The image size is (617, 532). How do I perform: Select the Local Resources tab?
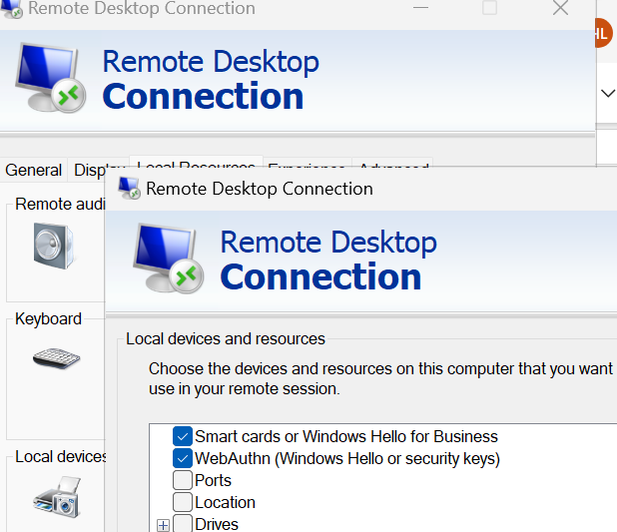[x=196, y=161]
